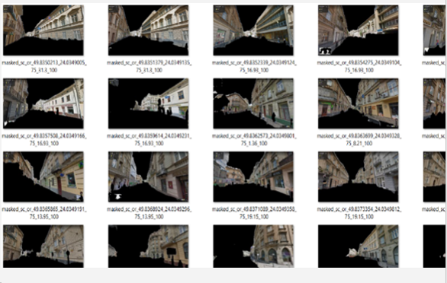Viewport: 447px width, 283px height.
Task: Select thumbnail of masked_sc_or_49.8368924 image
Action: (x=148, y=176)
